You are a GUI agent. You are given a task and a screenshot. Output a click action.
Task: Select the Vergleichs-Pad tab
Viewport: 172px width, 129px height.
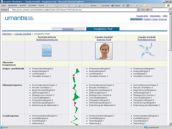[x=102, y=29]
